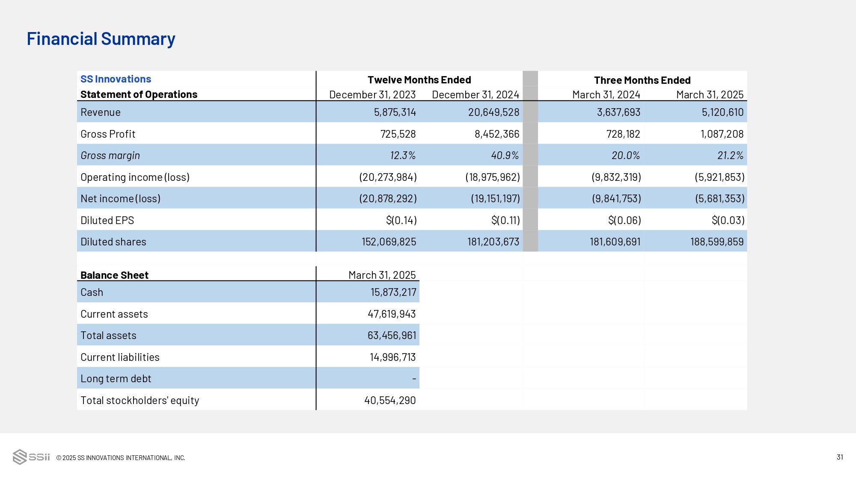Click the Gross Profit row label
Viewport: 856px width, 481px height.
pos(108,134)
